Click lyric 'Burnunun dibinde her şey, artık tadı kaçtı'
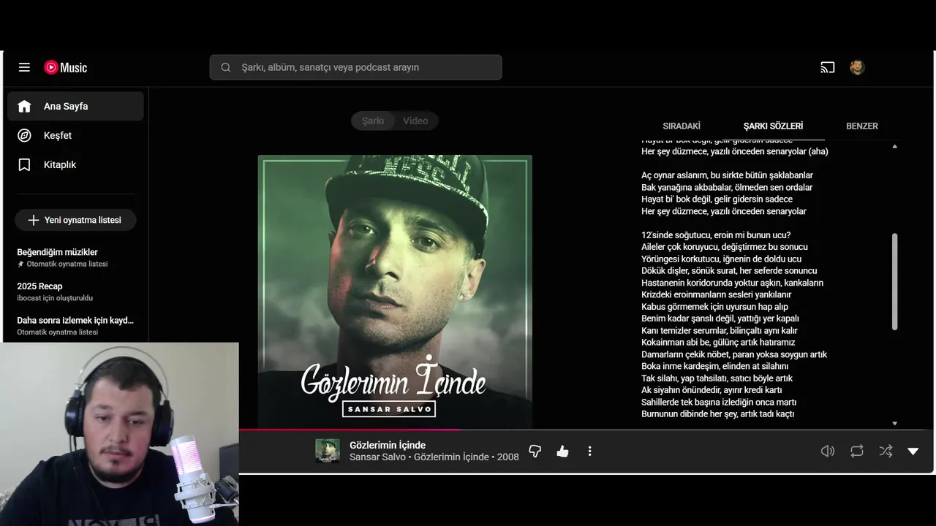 tap(717, 414)
